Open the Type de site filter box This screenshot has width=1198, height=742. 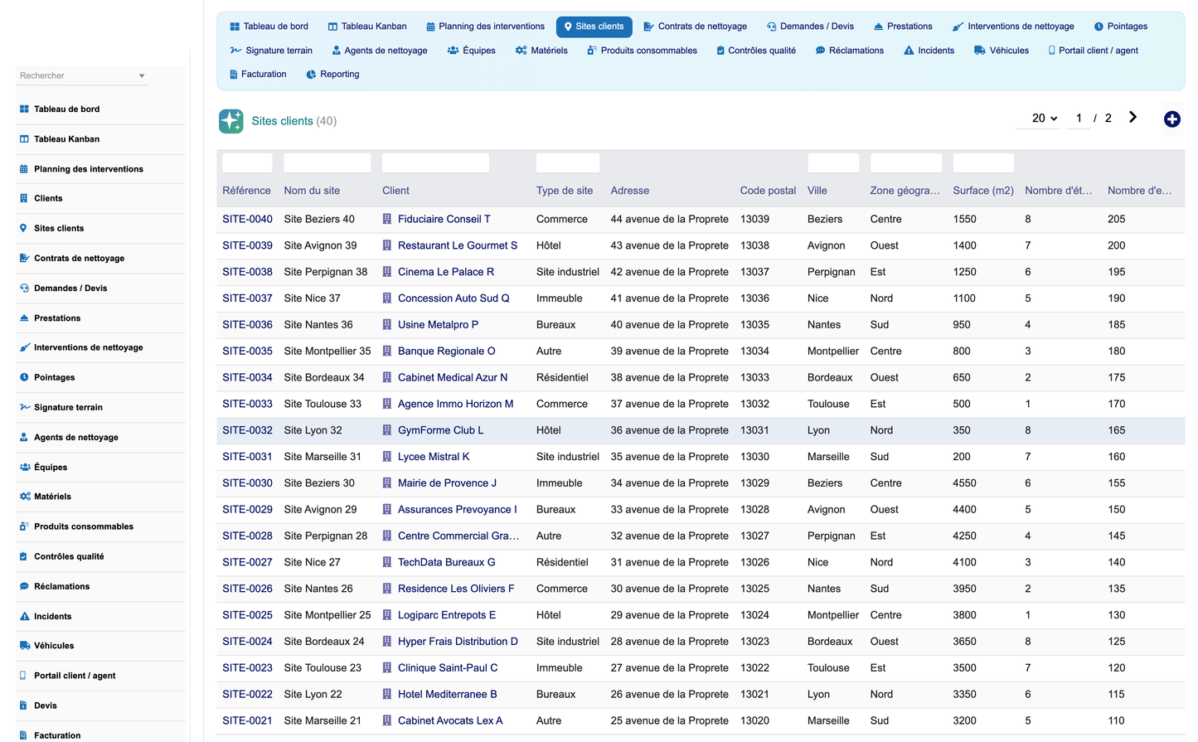click(x=568, y=163)
